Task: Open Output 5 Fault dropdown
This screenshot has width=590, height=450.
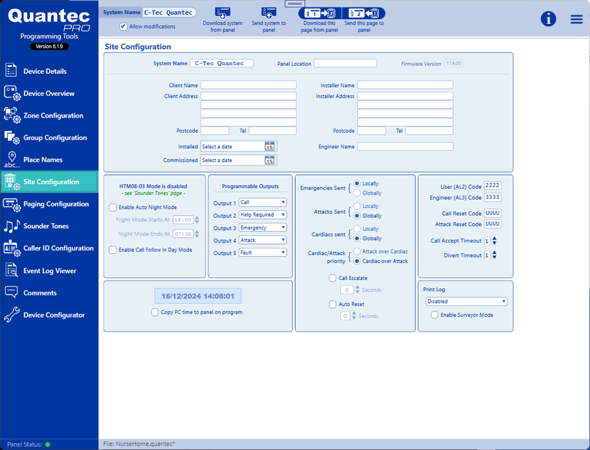Action: pyautogui.click(x=263, y=252)
